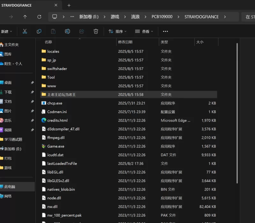Navigate to 新加卷 (E:) breadcrumb
255x223 pixels.
(89, 17)
